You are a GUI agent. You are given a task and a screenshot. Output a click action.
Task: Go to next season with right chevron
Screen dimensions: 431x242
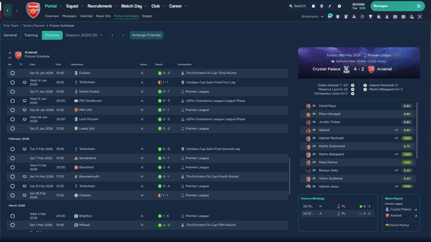pyautogui.click(x=123, y=35)
